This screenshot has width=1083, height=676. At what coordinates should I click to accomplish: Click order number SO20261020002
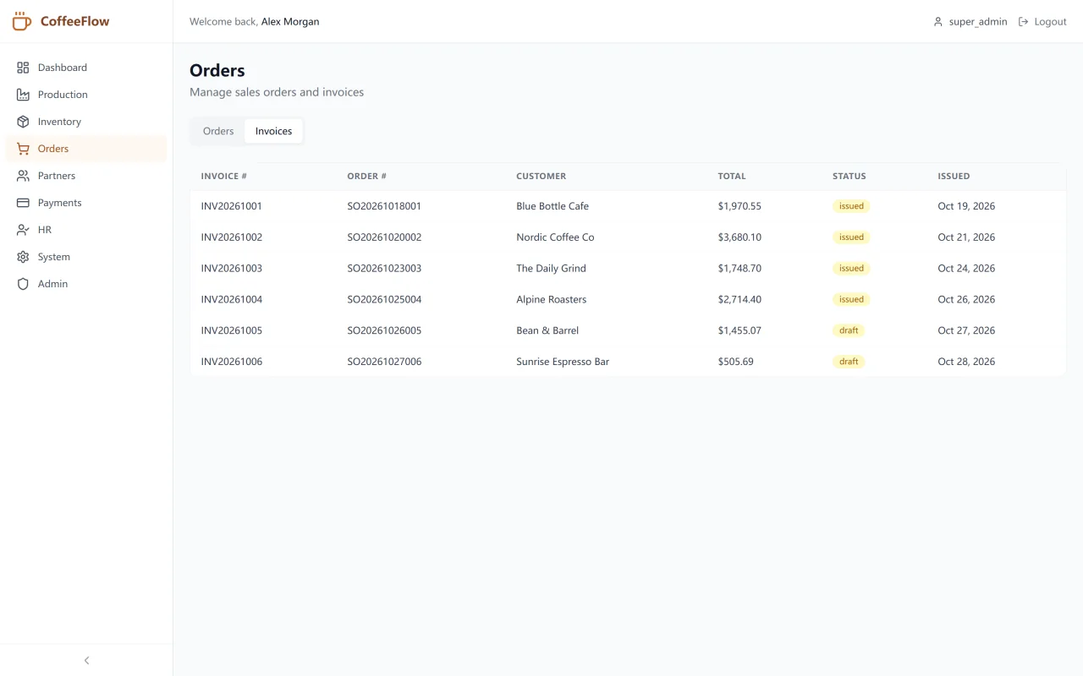click(x=384, y=237)
